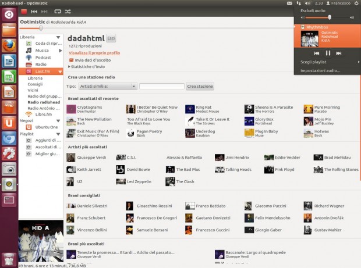Open the Franco Battiato recommendation

click(x=206, y=206)
